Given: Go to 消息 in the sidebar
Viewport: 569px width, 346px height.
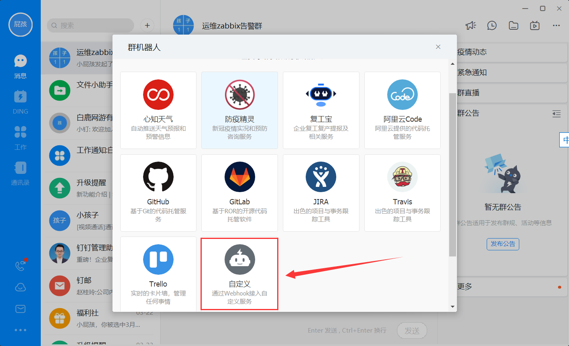Looking at the screenshot, I should (20, 67).
